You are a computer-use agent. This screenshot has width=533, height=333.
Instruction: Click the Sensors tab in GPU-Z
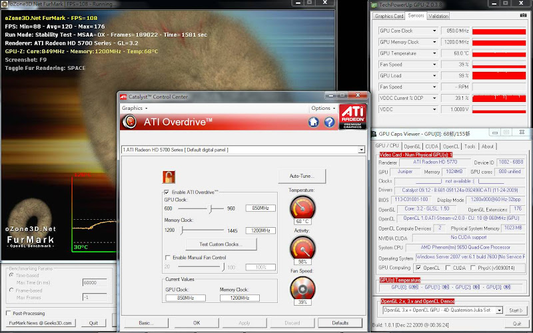tap(416, 15)
